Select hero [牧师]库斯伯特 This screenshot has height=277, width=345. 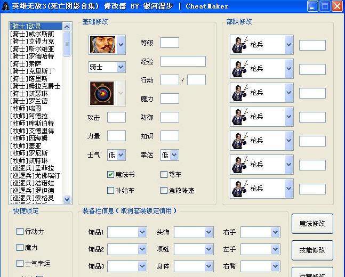click(x=36, y=124)
